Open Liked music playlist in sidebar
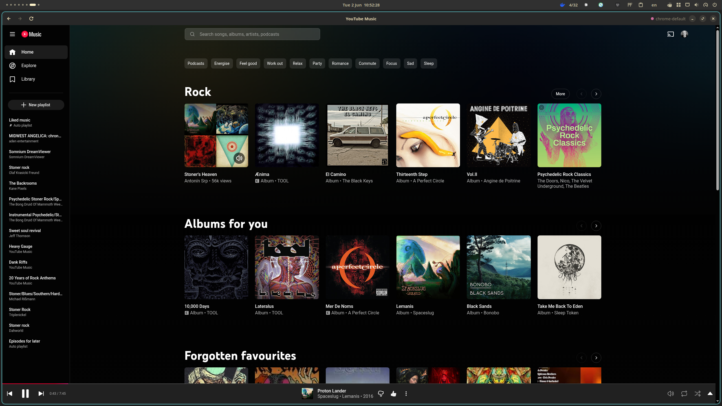This screenshot has width=722, height=406. click(36, 123)
